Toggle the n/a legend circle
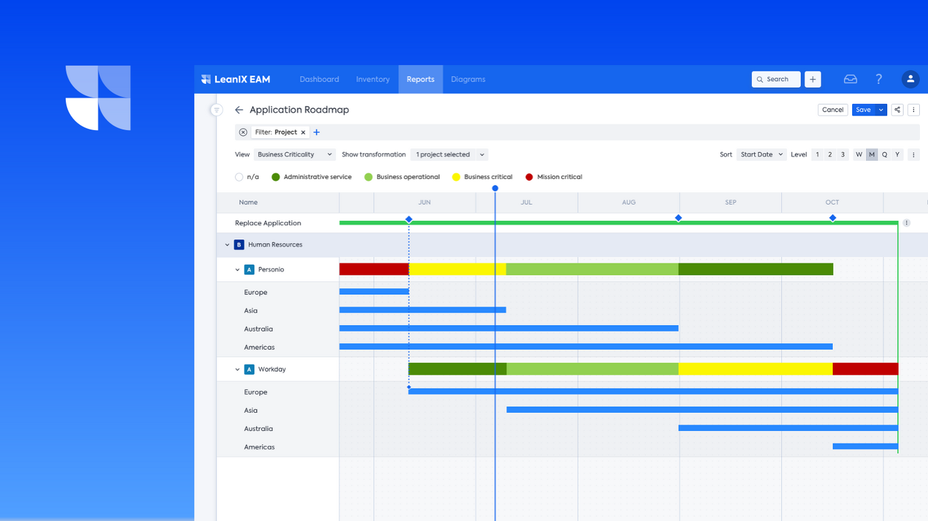The width and height of the screenshot is (928, 521). point(239,177)
